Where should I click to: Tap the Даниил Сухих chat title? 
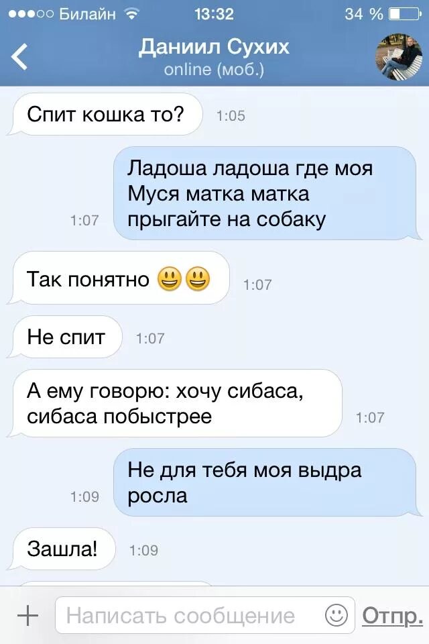tap(214, 47)
